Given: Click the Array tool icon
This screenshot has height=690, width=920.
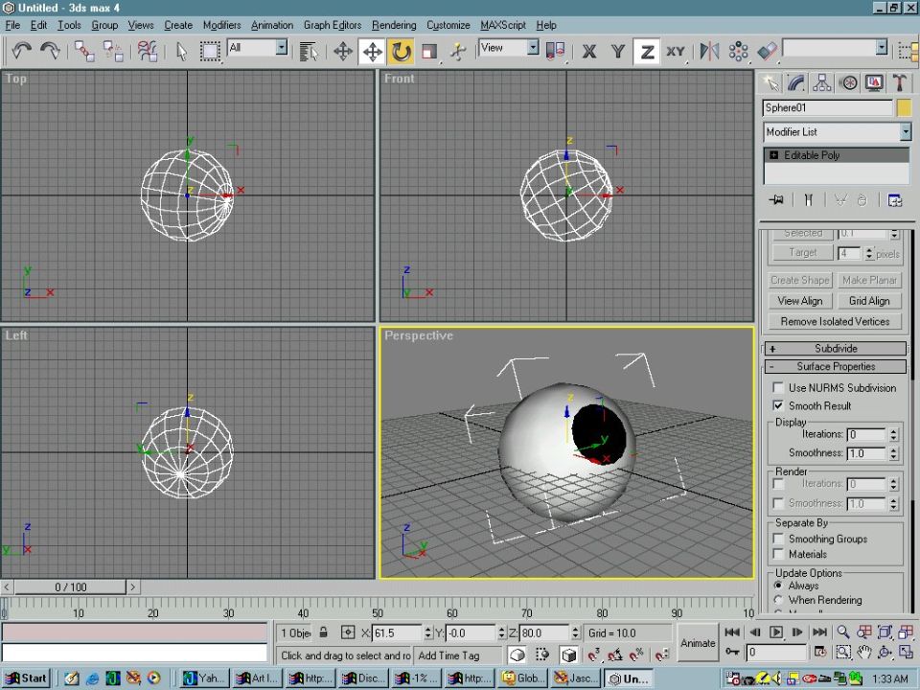Looking at the screenshot, I should [738, 51].
